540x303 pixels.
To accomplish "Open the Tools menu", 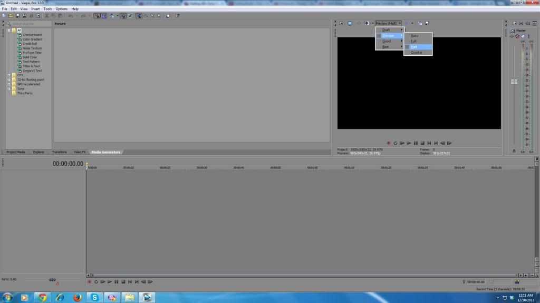I will 47,9.
